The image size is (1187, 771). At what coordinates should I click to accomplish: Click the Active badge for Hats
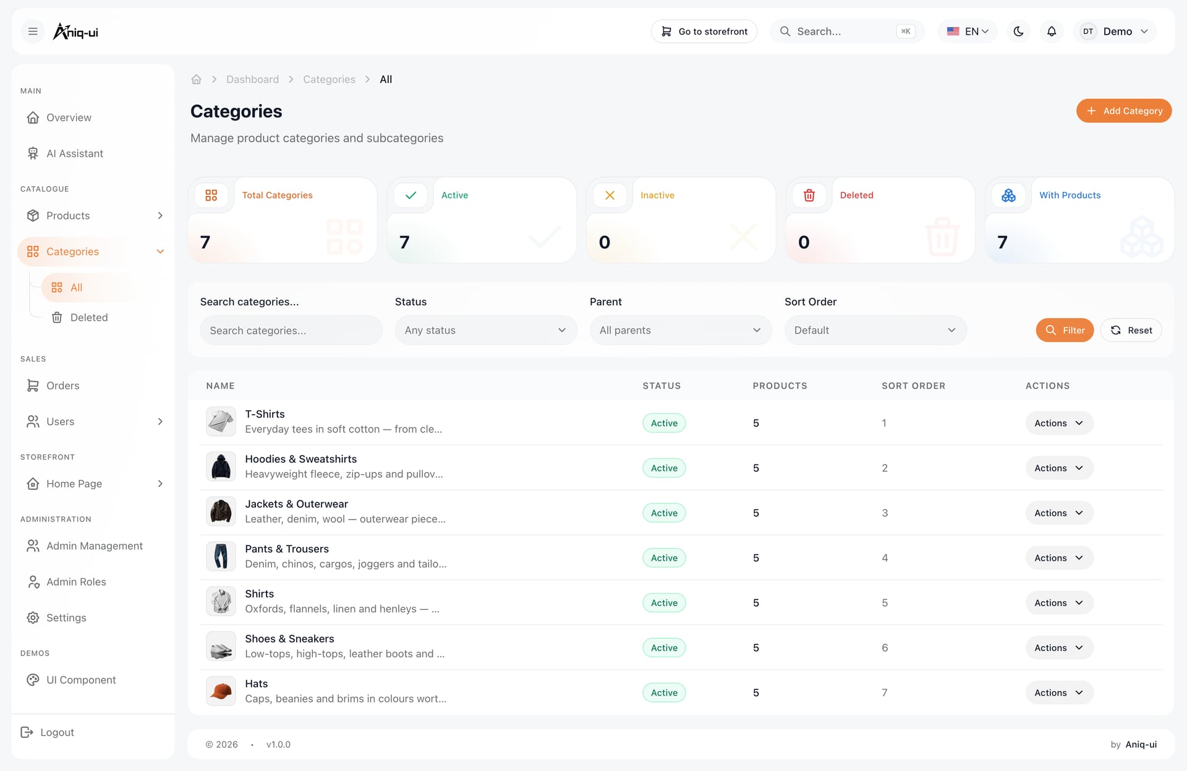pos(664,693)
